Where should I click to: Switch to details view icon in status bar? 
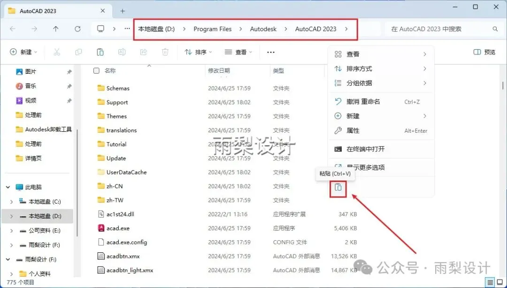tap(490, 282)
